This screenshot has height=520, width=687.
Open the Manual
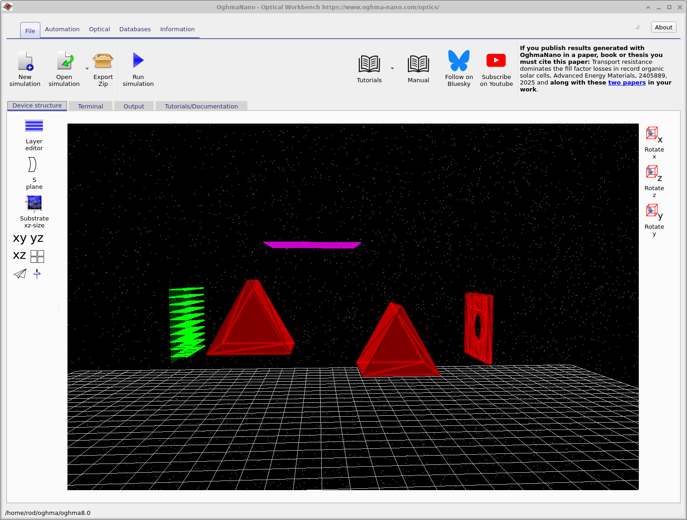418,68
